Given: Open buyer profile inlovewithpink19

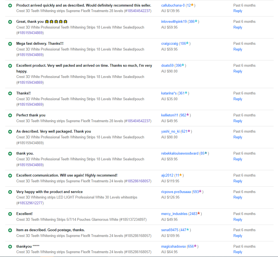Looking at the screenshot, I should pos(174,22).
